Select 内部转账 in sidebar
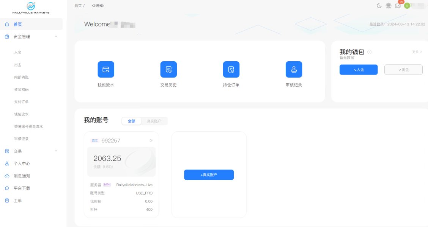This screenshot has width=428, height=227. pos(21,77)
